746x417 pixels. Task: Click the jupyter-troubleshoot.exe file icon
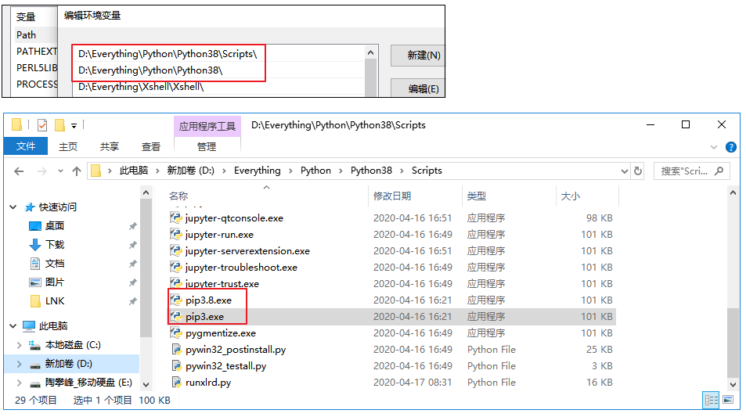tap(176, 268)
